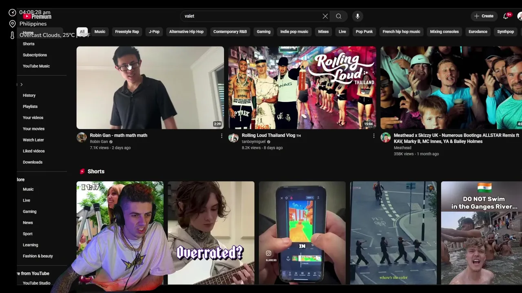
Task: Click the YouTube Premium logo
Action: click(x=37, y=17)
